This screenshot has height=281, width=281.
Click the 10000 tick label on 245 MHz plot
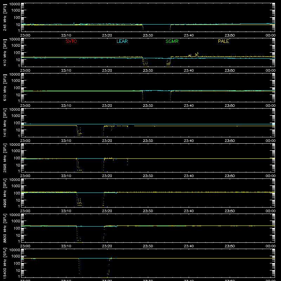(14, 4)
